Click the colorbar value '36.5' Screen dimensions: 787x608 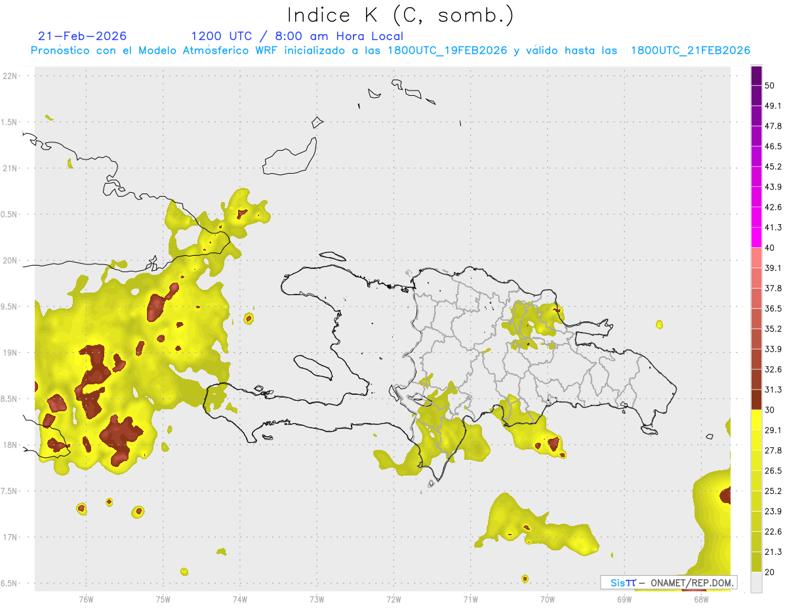pyautogui.click(x=773, y=308)
